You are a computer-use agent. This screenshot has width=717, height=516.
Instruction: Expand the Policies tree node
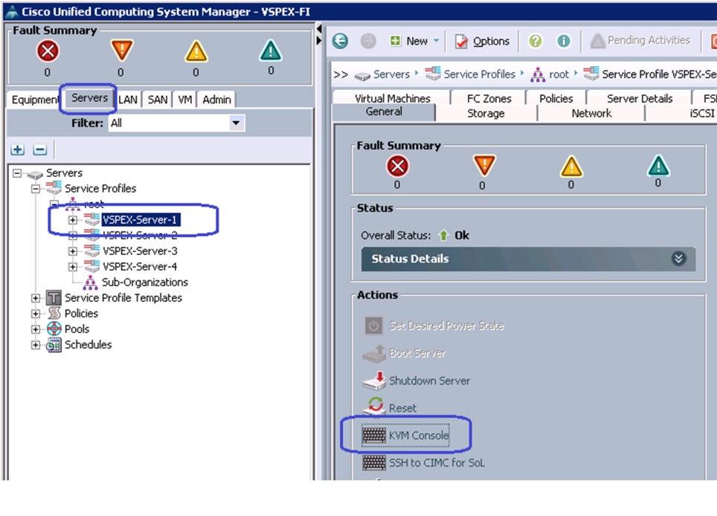click(36, 314)
